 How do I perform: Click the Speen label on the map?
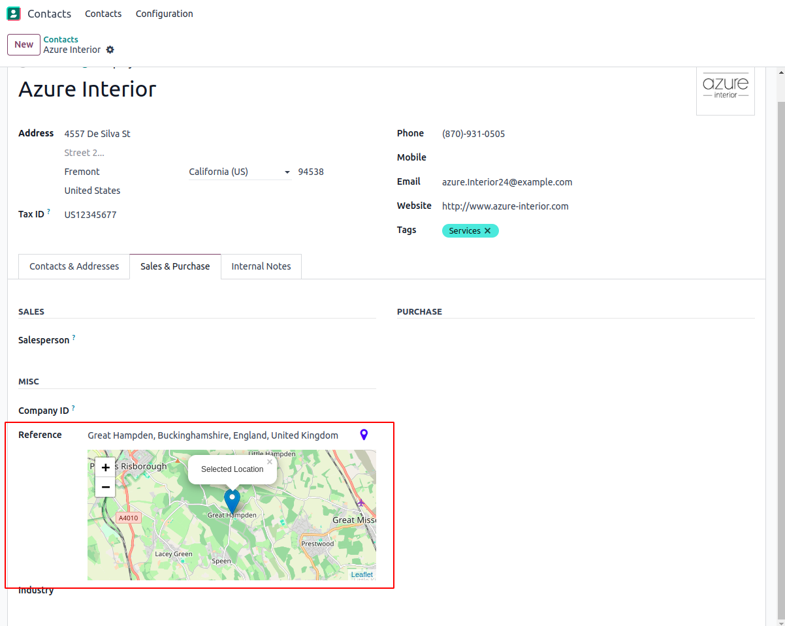221,561
